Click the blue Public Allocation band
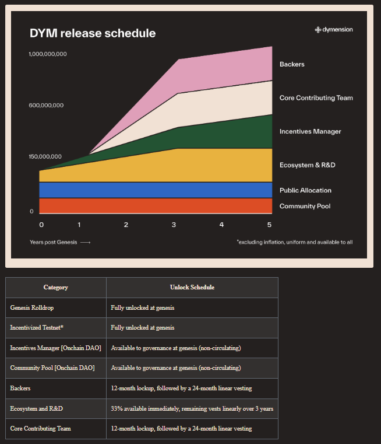The image size is (381, 444). click(156, 190)
